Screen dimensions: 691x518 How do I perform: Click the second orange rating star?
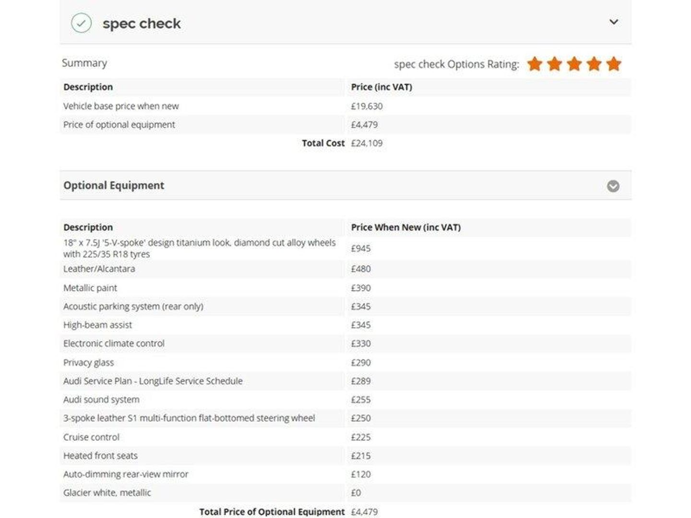[x=554, y=64]
